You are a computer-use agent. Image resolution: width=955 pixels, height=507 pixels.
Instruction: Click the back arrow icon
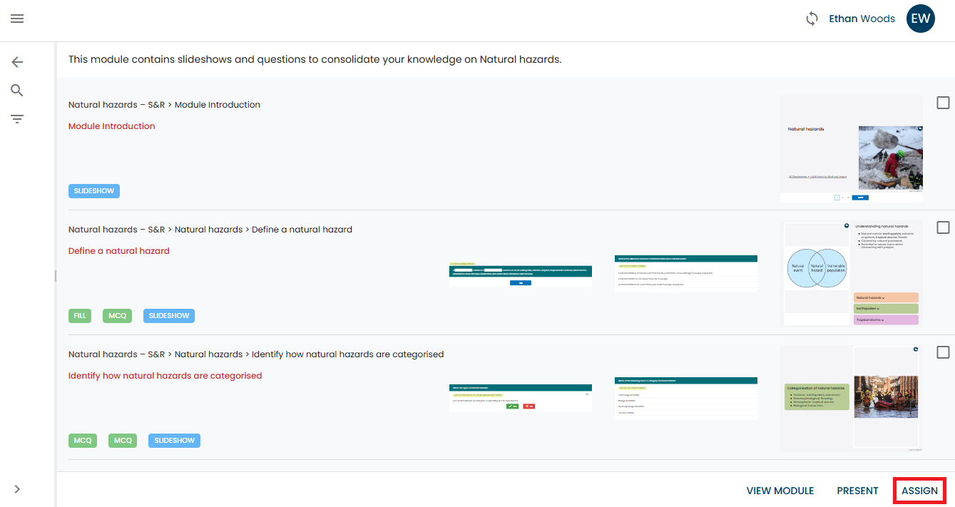(17, 62)
